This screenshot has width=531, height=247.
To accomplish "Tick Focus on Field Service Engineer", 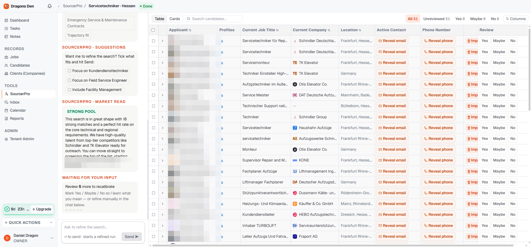I will (x=70, y=80).
